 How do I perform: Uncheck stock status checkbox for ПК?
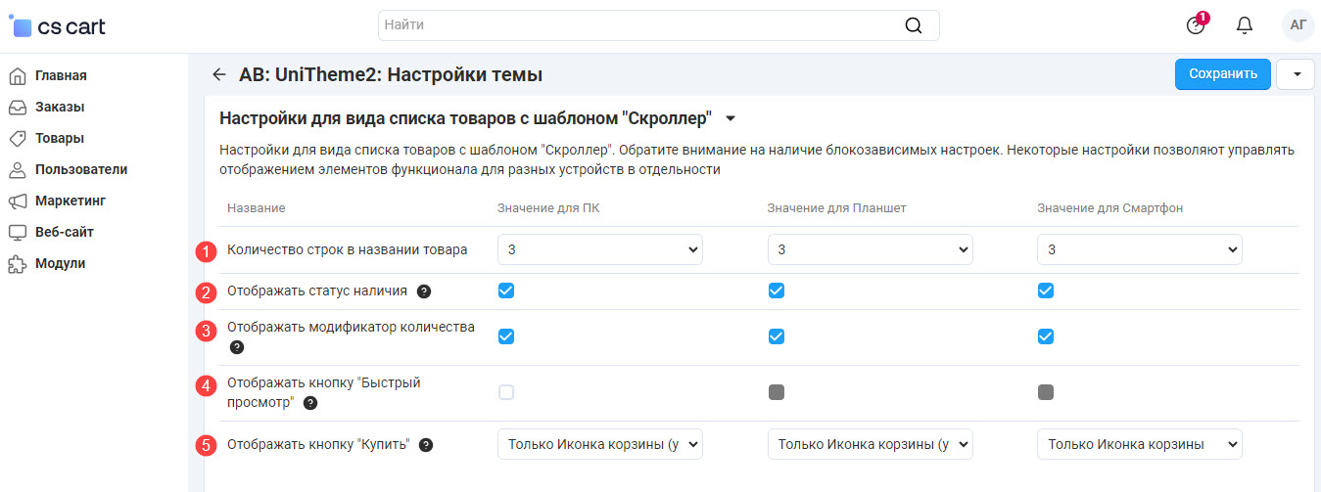tap(506, 291)
